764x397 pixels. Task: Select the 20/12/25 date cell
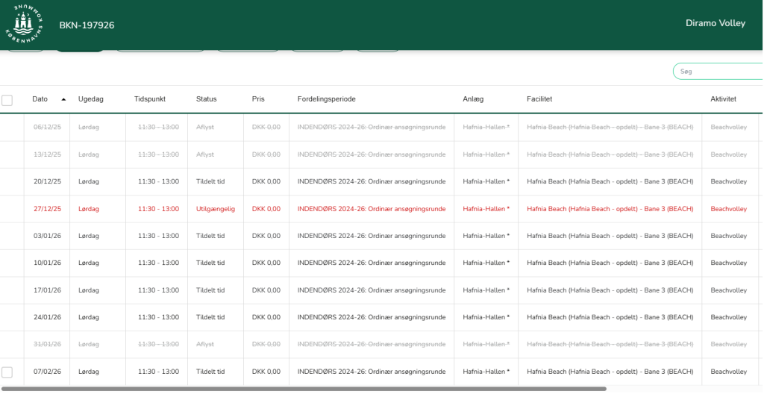pos(46,182)
